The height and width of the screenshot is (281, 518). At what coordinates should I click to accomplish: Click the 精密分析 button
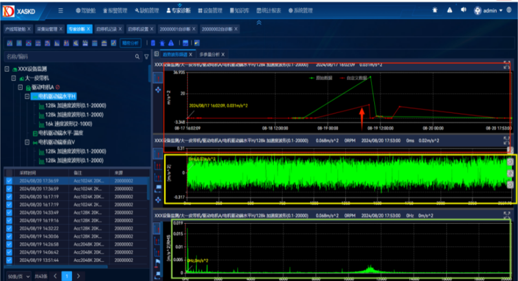(x=130, y=43)
